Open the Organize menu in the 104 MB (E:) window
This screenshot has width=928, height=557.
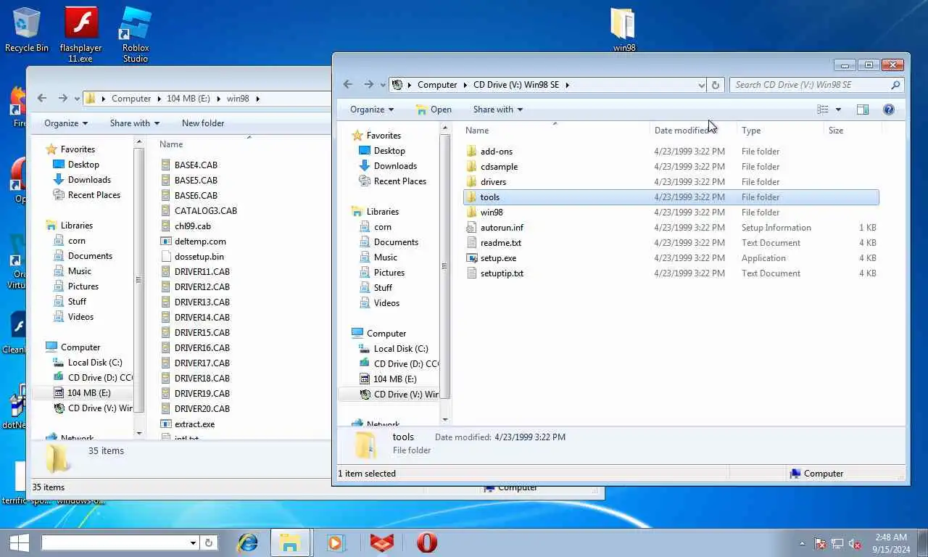[66, 123]
